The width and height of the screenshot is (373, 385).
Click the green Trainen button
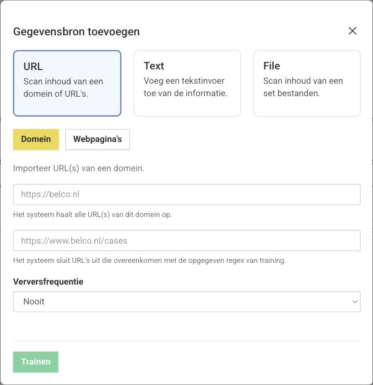click(35, 362)
